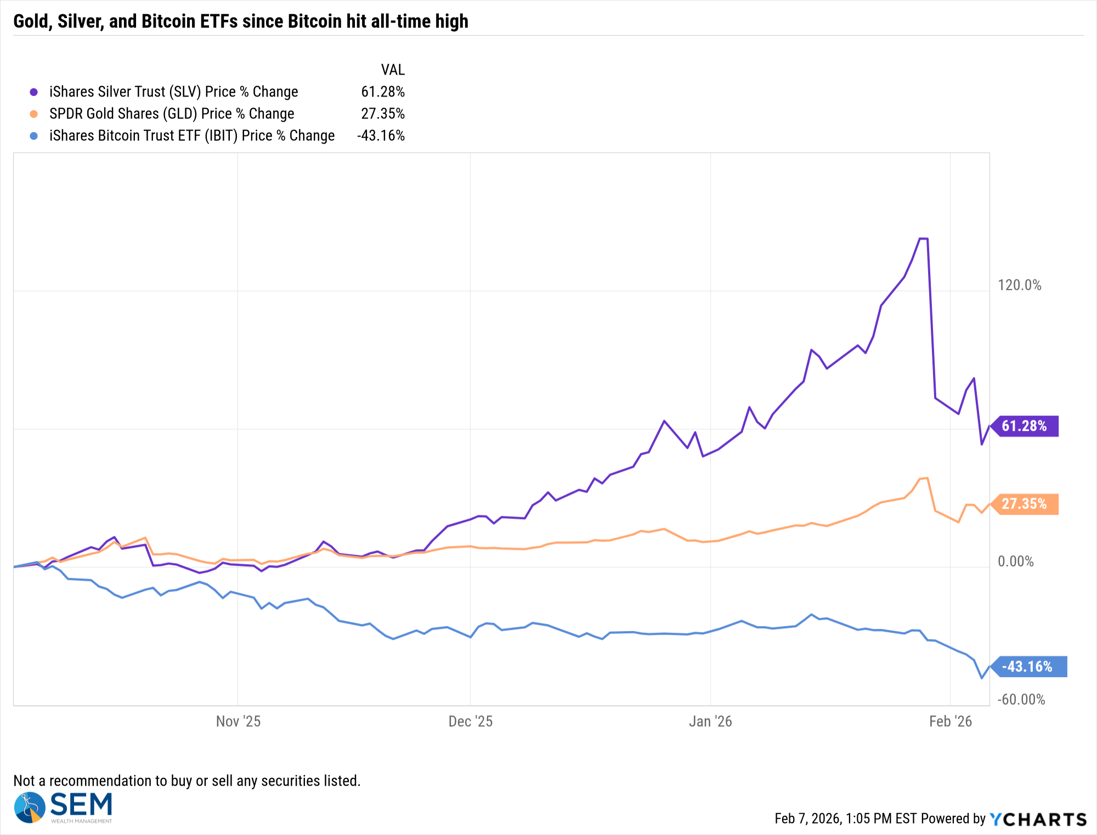Click the -43.16% value in the legend table
The height and width of the screenshot is (835, 1097).
[x=381, y=135]
